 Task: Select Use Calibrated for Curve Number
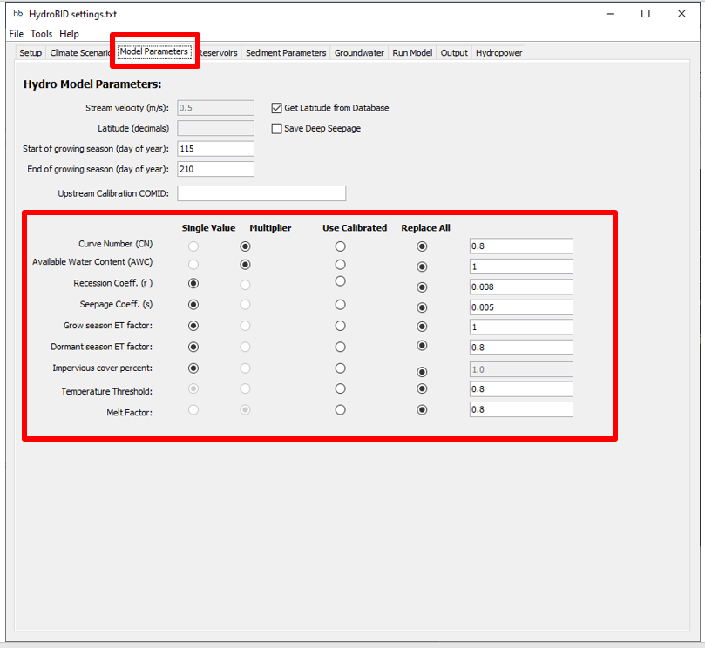click(341, 246)
